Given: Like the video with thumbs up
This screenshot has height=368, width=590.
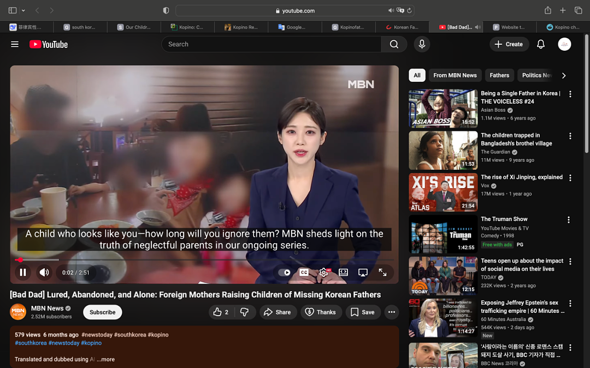Looking at the screenshot, I should (x=221, y=312).
